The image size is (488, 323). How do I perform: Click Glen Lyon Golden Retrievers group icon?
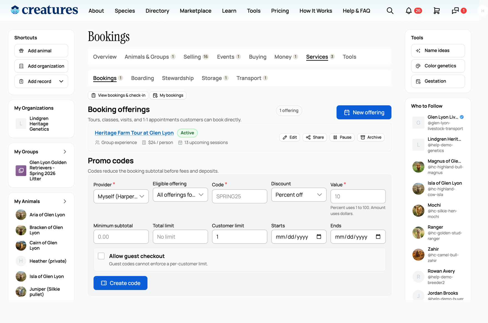pos(21,171)
